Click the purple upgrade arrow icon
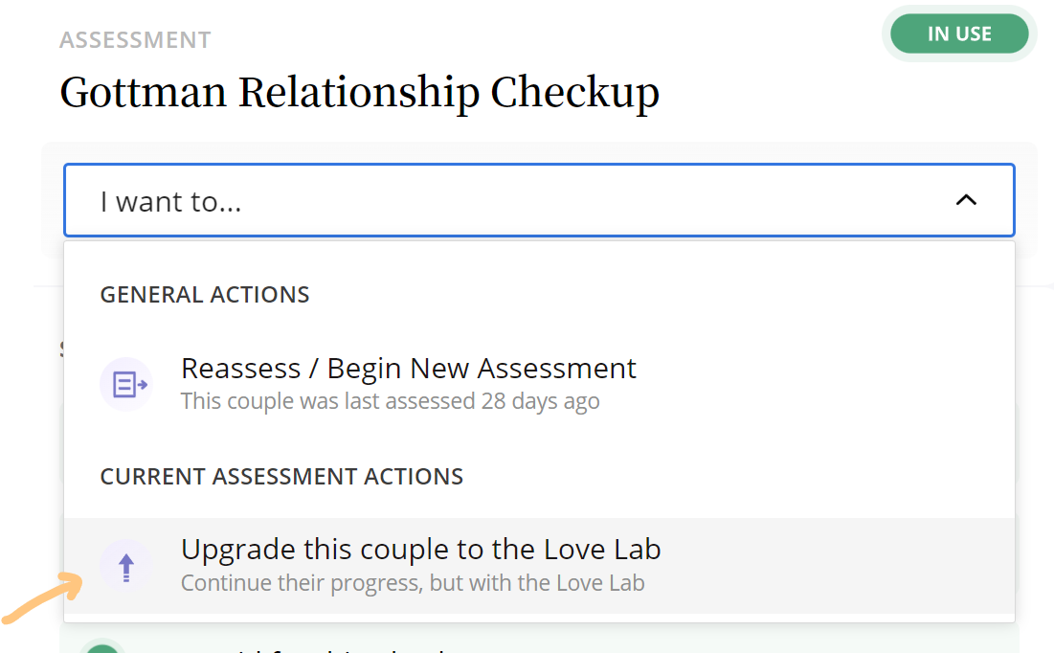Image resolution: width=1054 pixels, height=653 pixels. pyautogui.click(x=126, y=567)
